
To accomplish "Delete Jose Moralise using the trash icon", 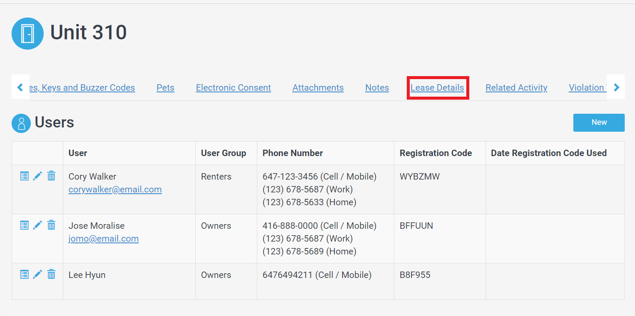I will pos(51,224).
